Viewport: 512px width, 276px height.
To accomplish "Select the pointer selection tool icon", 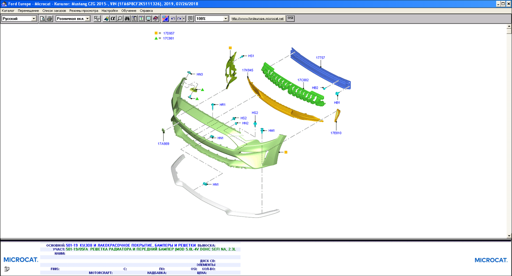I will [97, 18].
